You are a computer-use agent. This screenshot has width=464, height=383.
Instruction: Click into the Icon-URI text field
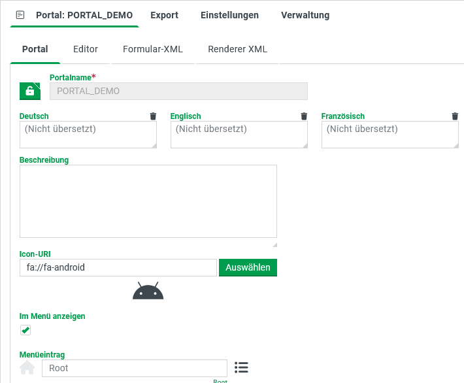coord(118,267)
